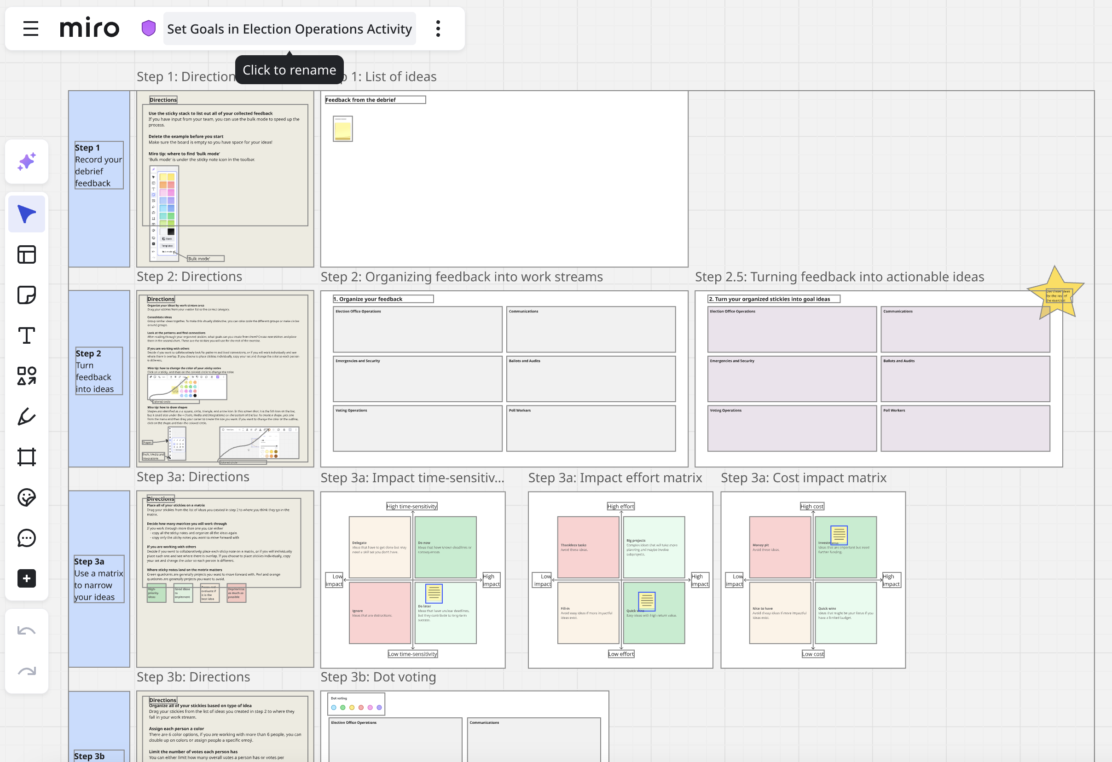Redo the last undone action

coord(26,671)
